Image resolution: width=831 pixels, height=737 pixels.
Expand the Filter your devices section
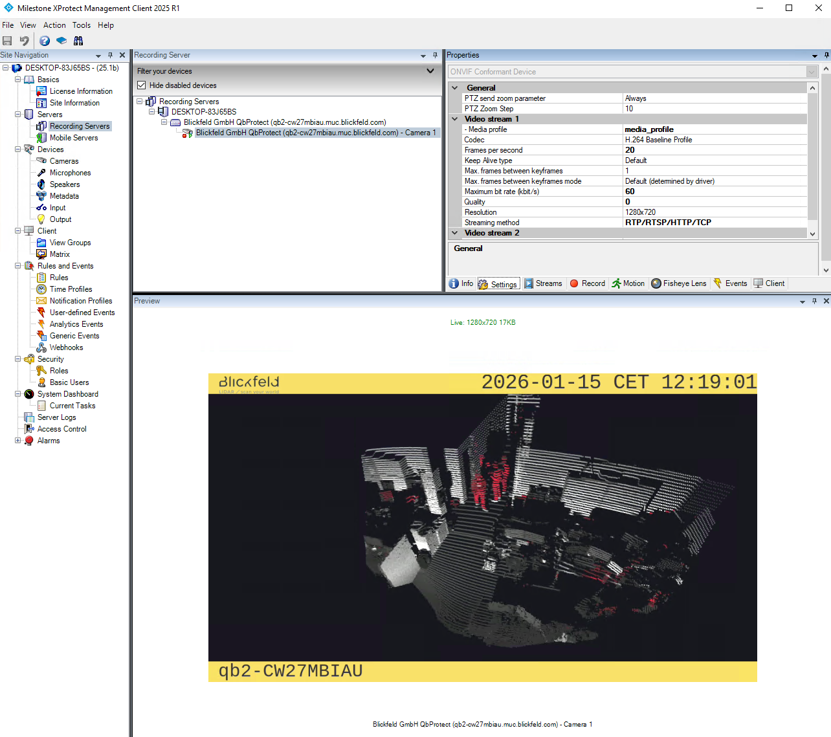pos(430,71)
